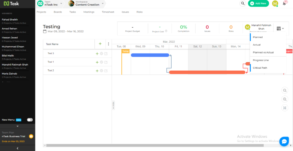The image size is (293, 151).
Task: Mark Test 2 as complete
Action: coord(102,71)
